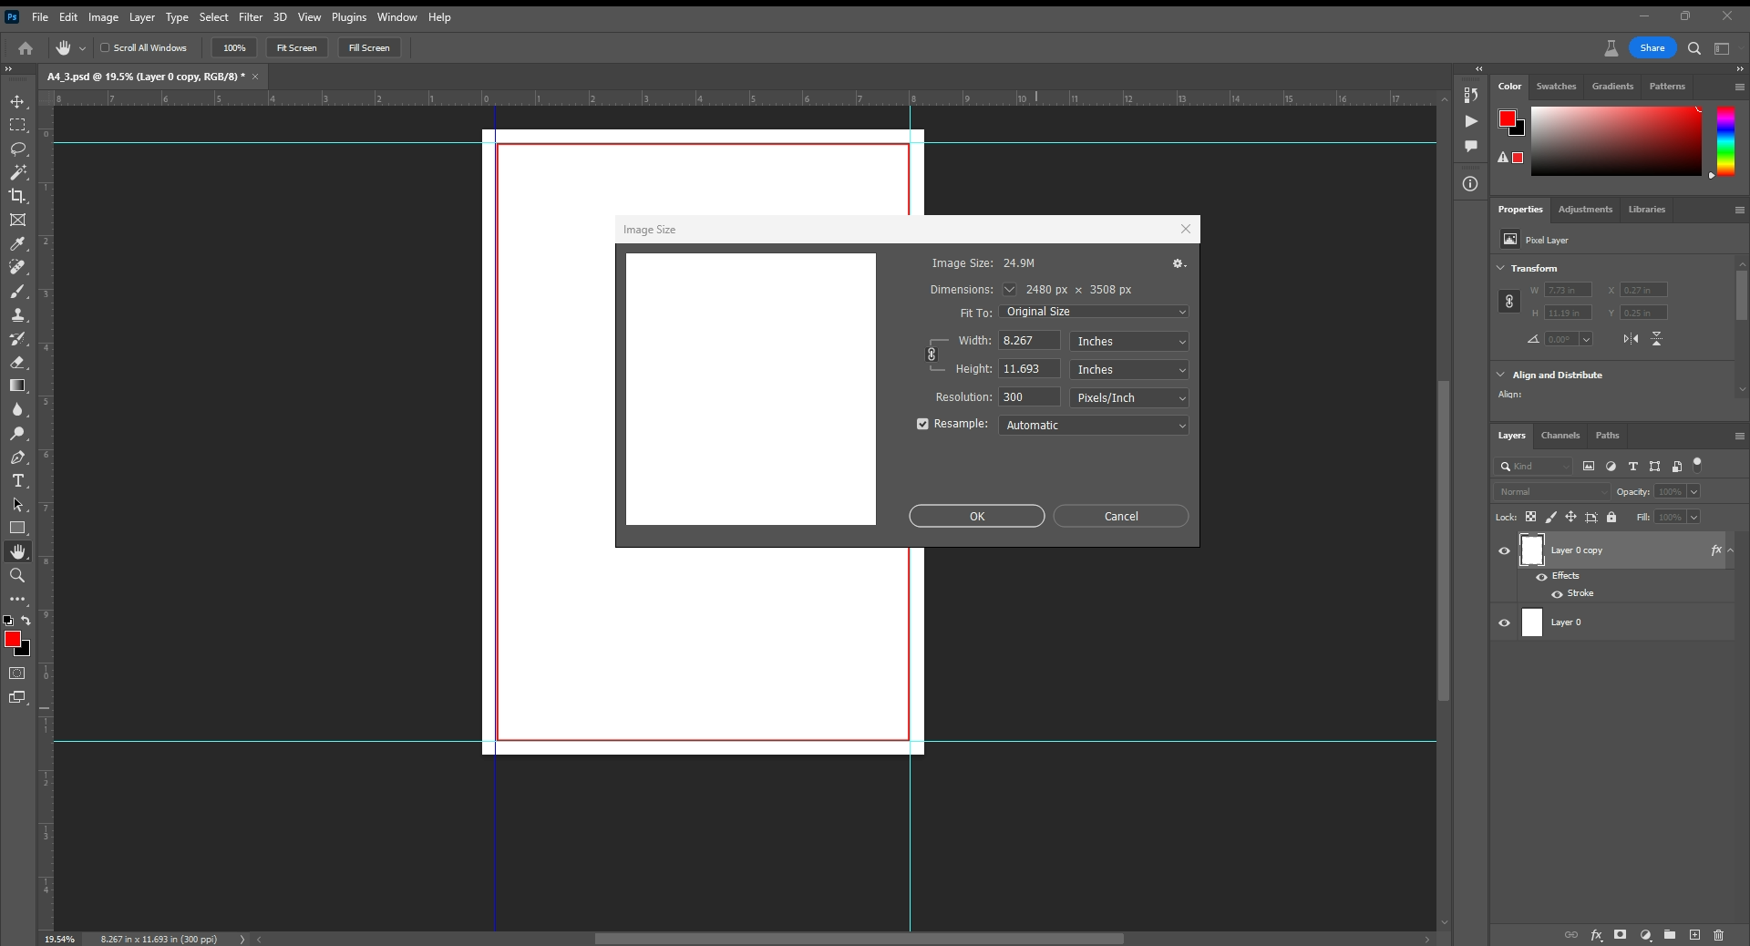Collapse the Transform section in Properties
The image size is (1750, 946).
[x=1501, y=268]
